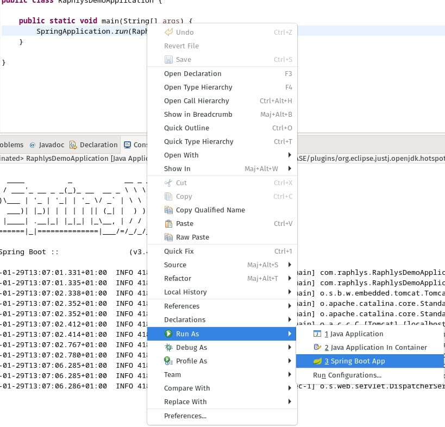Expand the Source submenu arrow
445x427 pixels.
pyautogui.click(x=290, y=265)
